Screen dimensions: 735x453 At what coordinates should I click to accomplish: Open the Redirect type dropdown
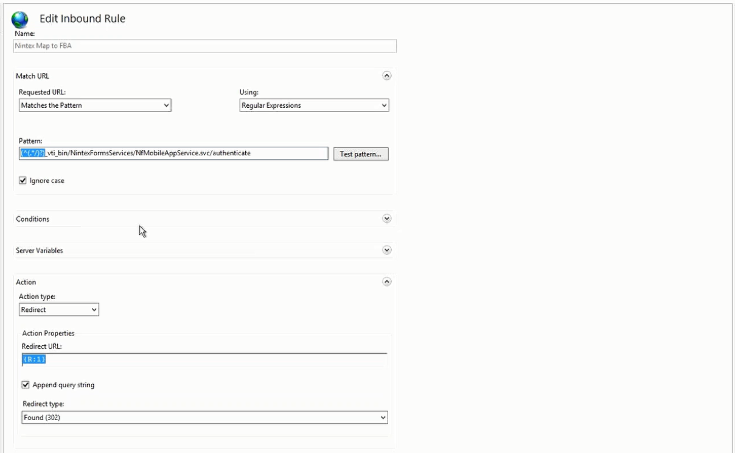pos(204,418)
